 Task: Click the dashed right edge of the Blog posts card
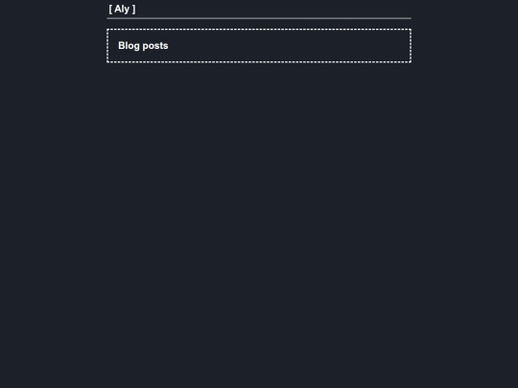click(x=411, y=46)
